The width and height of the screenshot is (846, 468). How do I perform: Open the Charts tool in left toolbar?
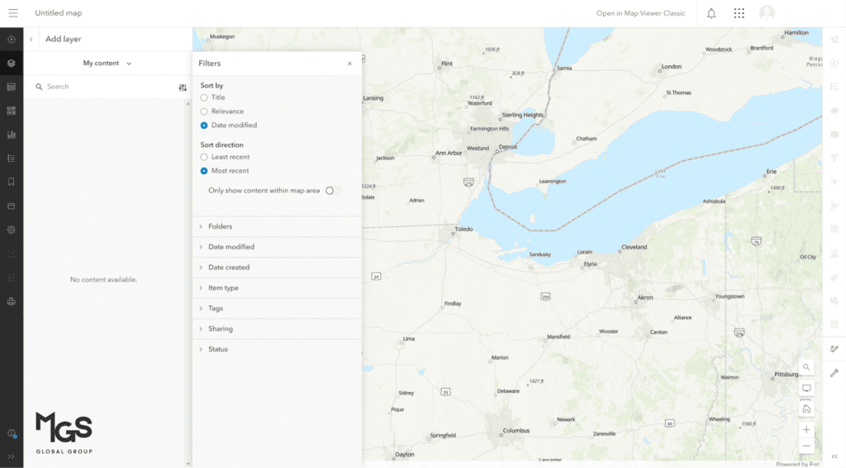[12, 135]
